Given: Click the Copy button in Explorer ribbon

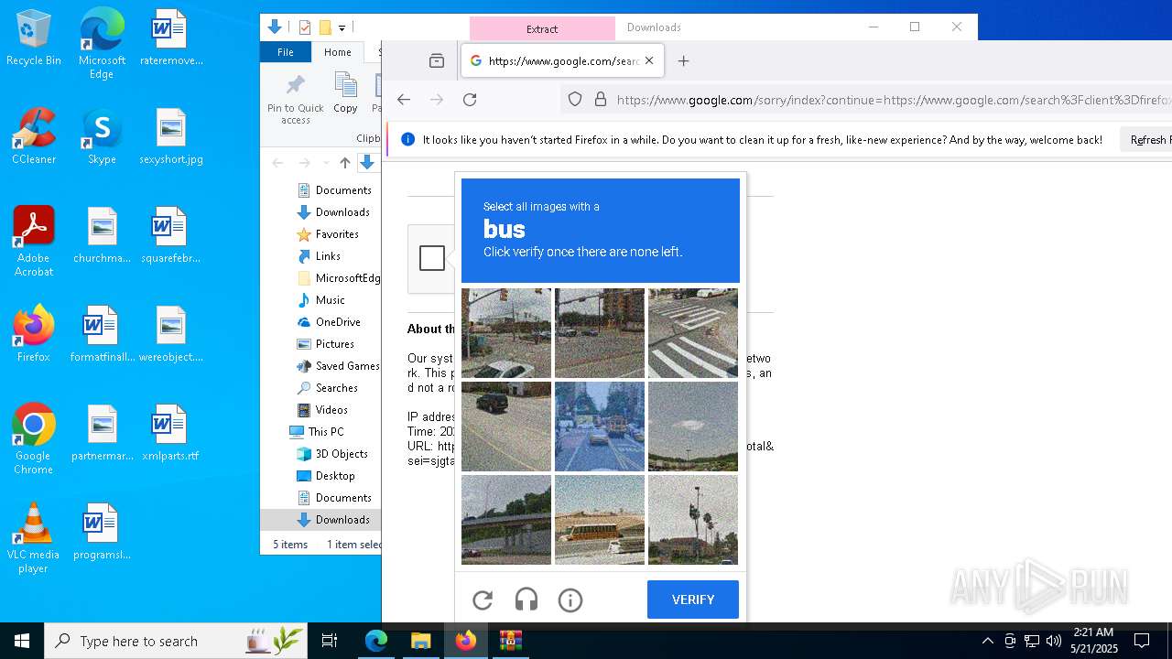Looking at the screenshot, I should 345,93.
